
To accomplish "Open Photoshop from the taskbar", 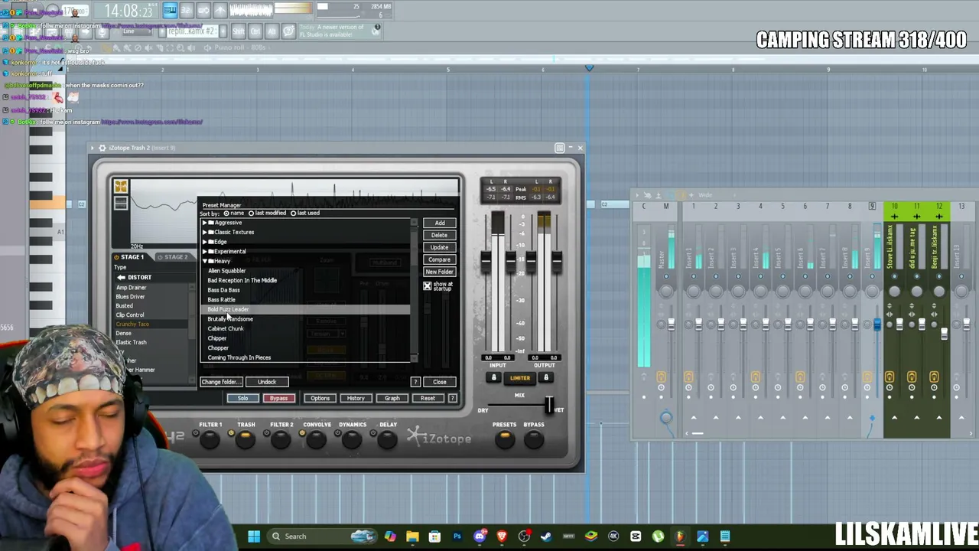I will [457, 536].
